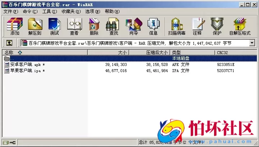Sort by 压缩后大小 column header
The image size is (259, 147).
click(149, 53)
